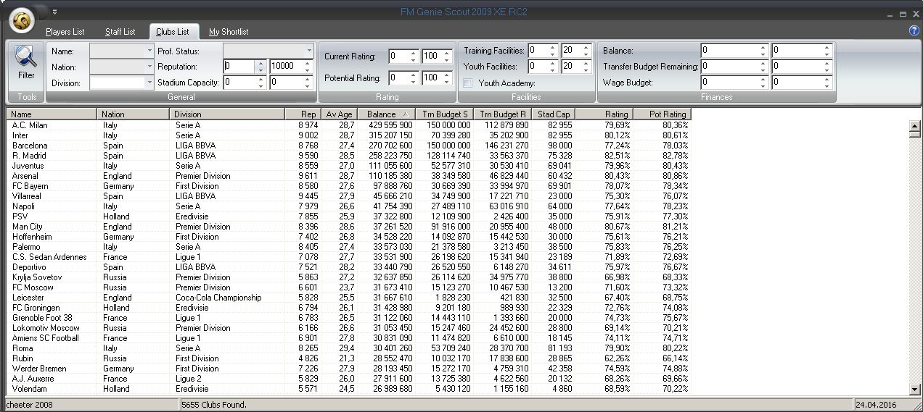This screenshot has height=412, width=923.
Task: Open the Nation dropdown list
Action: click(x=149, y=67)
